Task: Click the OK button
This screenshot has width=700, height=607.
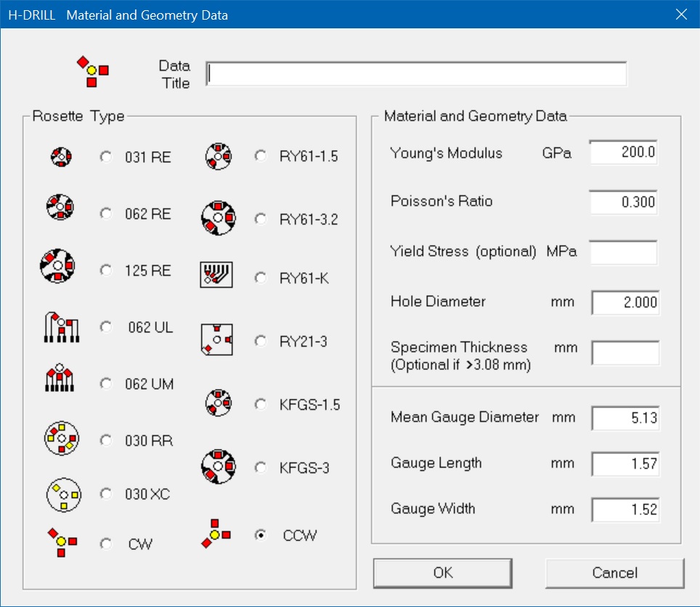Action: point(442,573)
